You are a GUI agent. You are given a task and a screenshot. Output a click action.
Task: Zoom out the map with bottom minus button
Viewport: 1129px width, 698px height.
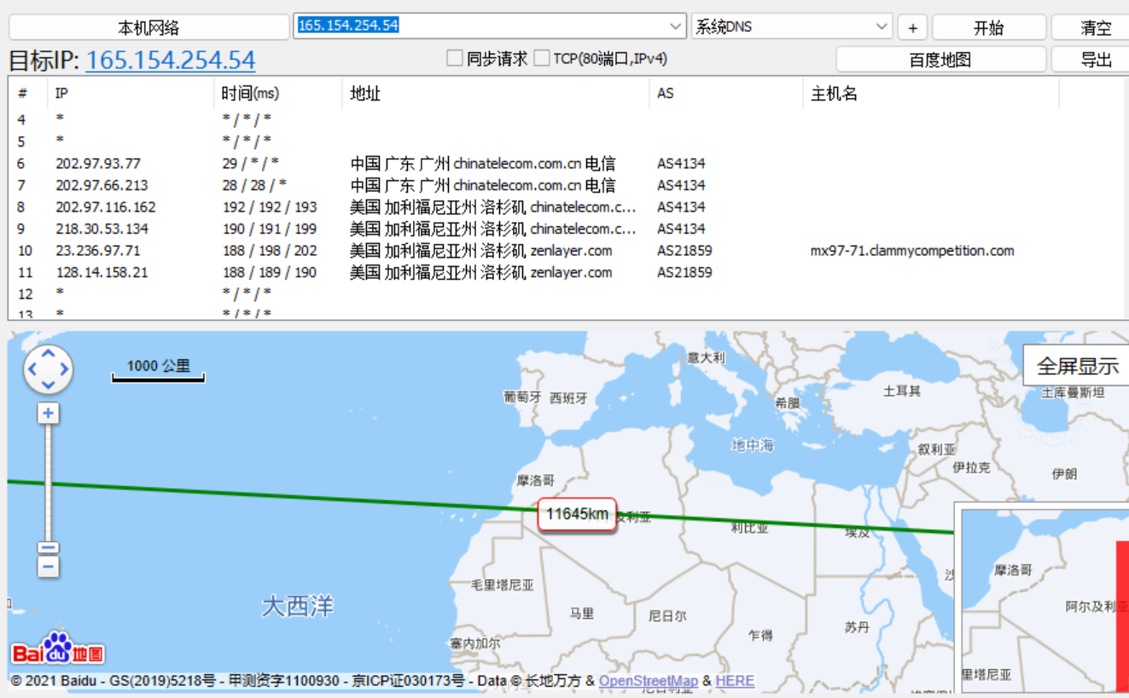point(49,567)
